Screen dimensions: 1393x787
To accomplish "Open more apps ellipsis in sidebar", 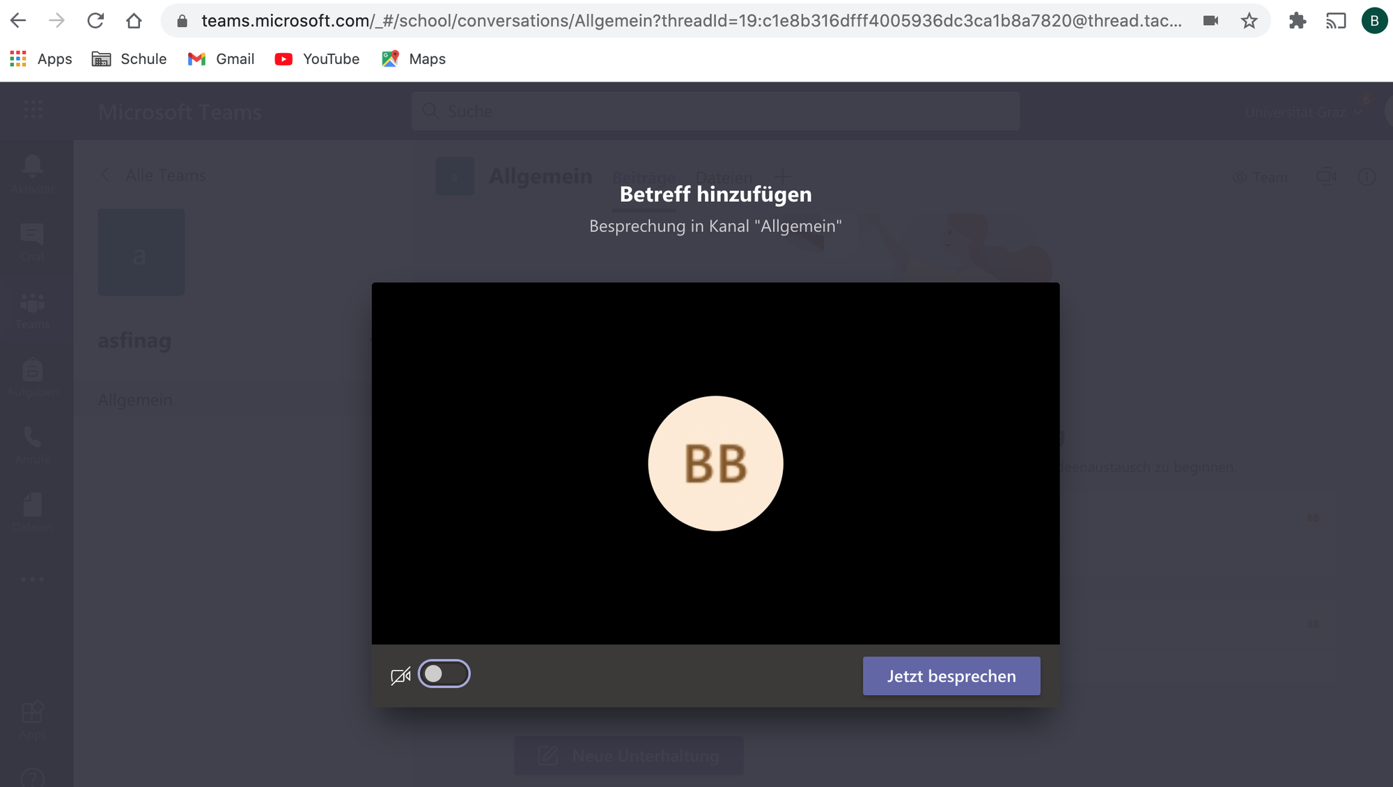I will click(x=32, y=579).
